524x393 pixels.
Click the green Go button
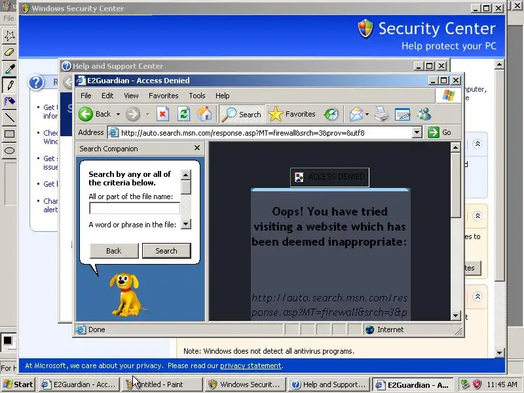[440, 132]
